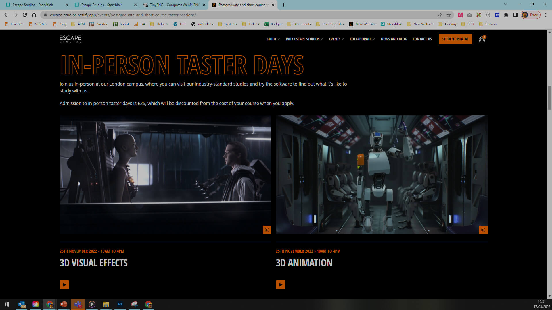552x310 pixels.
Task: Open the Helpers bookmarks folder
Action: [159, 24]
